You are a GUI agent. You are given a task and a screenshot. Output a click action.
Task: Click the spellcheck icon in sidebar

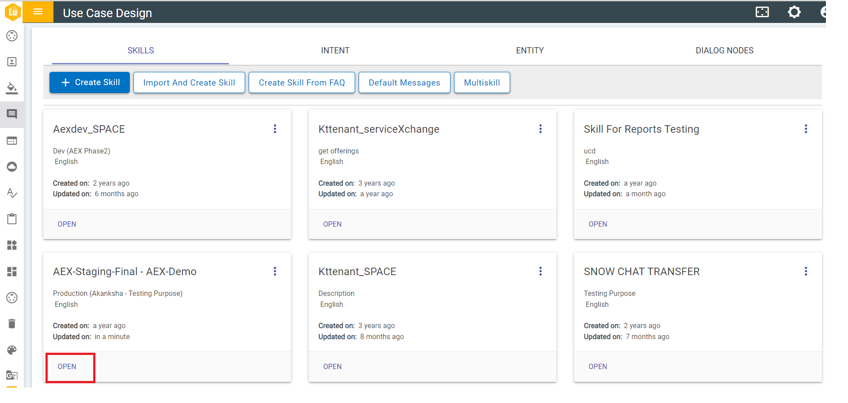(x=12, y=193)
